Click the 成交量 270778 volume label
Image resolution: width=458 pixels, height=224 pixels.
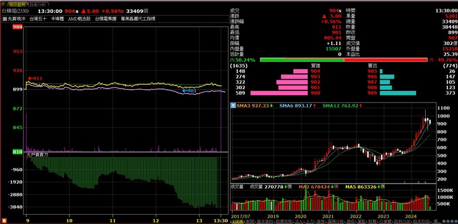point(271,186)
